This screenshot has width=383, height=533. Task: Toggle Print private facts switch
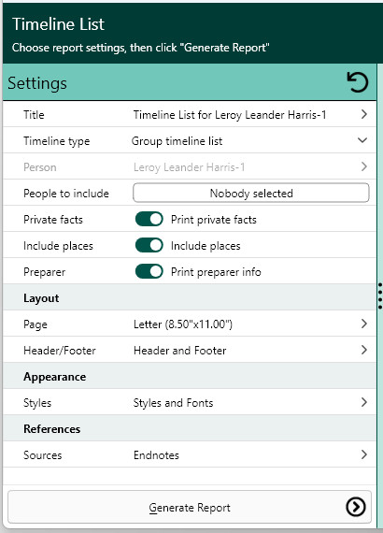(149, 219)
